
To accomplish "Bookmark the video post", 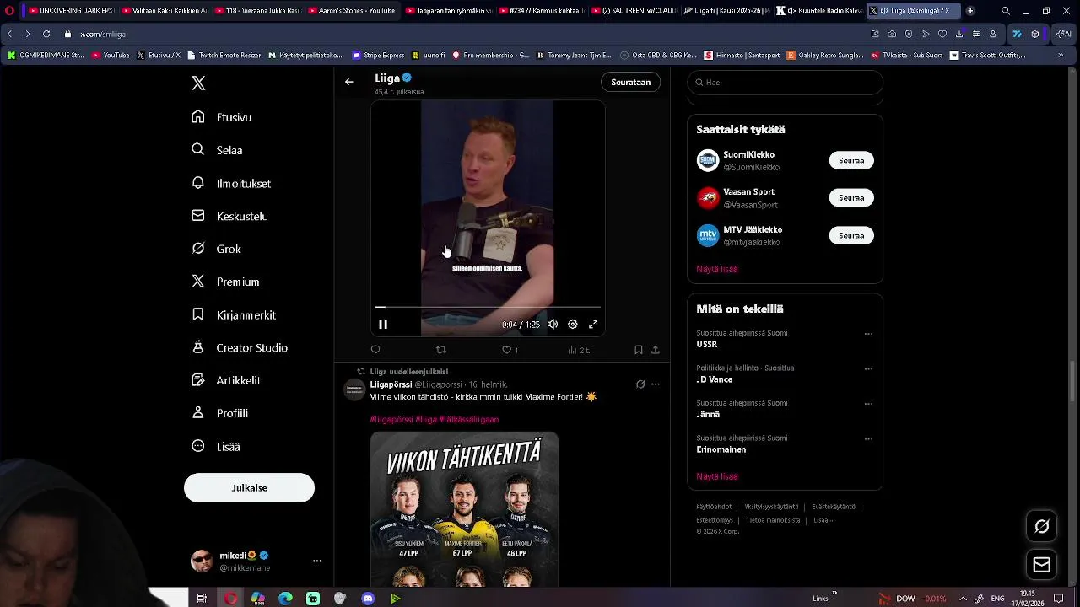I will [638, 350].
